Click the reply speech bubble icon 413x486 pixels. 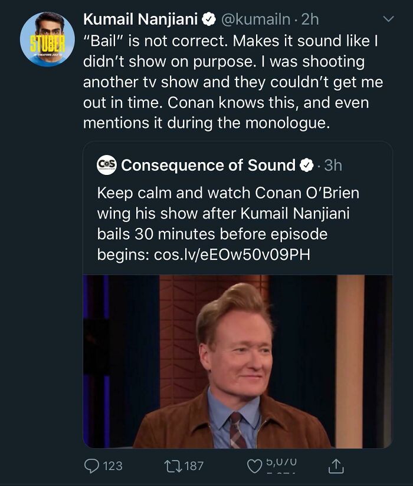(93, 466)
